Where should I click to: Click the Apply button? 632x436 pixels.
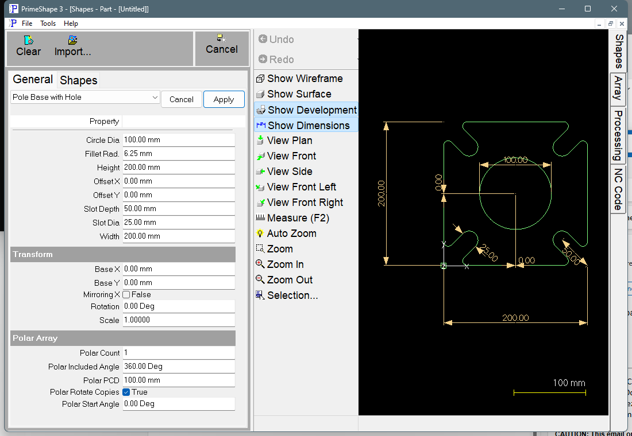[223, 99]
